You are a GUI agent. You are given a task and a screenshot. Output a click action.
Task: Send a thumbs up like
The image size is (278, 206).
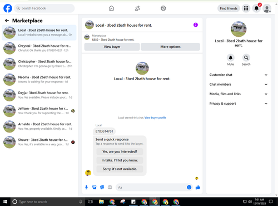[198, 188]
